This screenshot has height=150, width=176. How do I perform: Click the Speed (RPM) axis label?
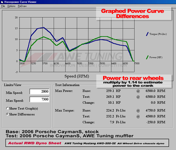pyautogui.click(x=77, y=76)
